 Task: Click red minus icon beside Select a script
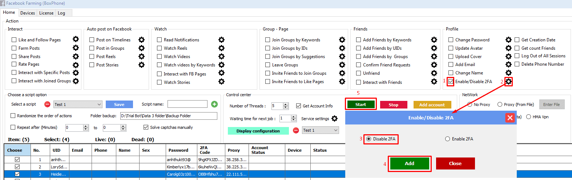click(x=47, y=104)
